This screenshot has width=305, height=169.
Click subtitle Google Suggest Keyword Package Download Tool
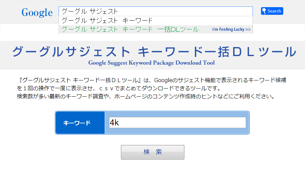click(x=151, y=63)
